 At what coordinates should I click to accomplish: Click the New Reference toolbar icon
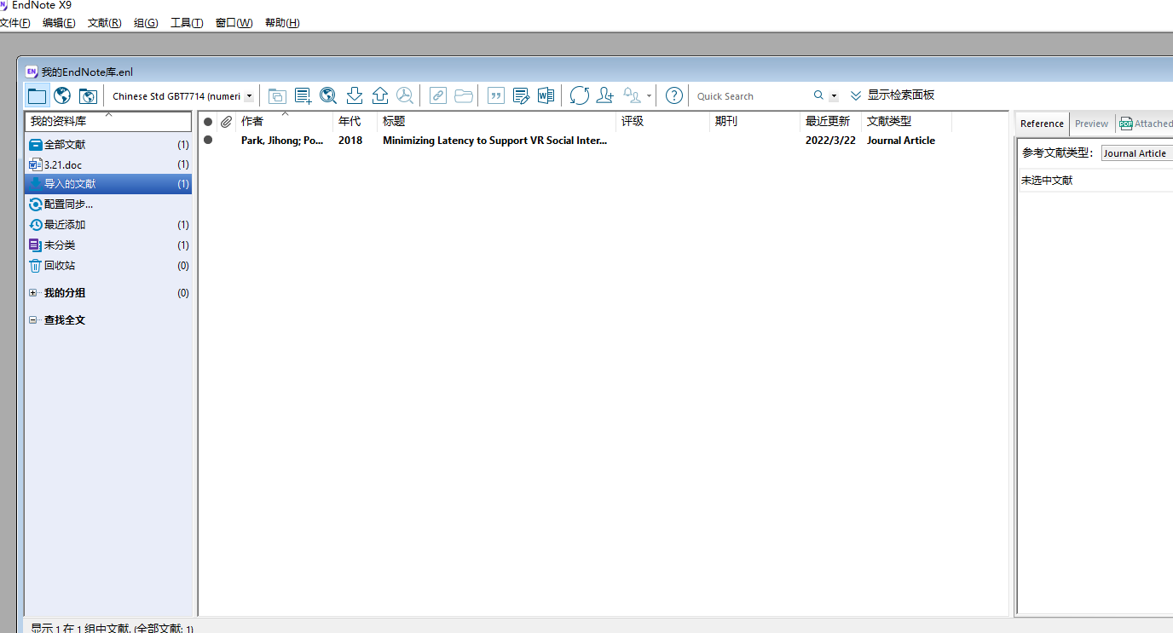tap(303, 95)
